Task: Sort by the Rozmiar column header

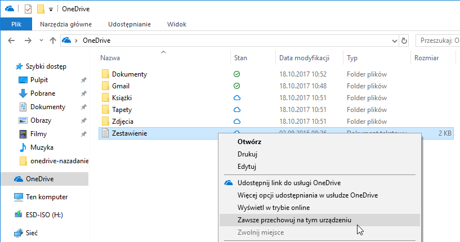Action: tap(427, 58)
